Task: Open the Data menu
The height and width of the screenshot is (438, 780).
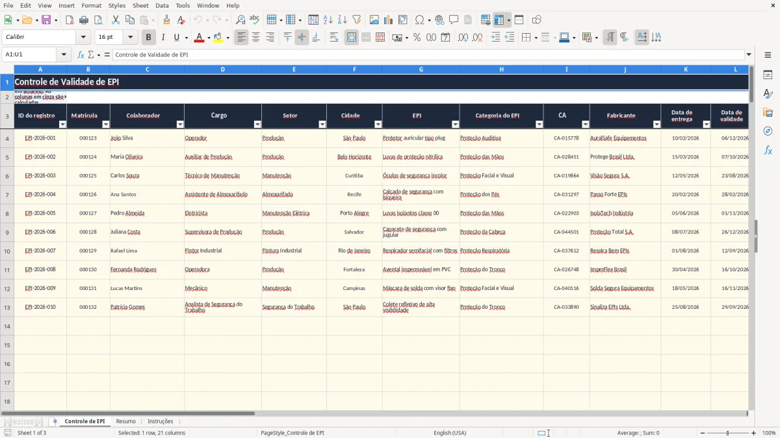Action: (162, 5)
